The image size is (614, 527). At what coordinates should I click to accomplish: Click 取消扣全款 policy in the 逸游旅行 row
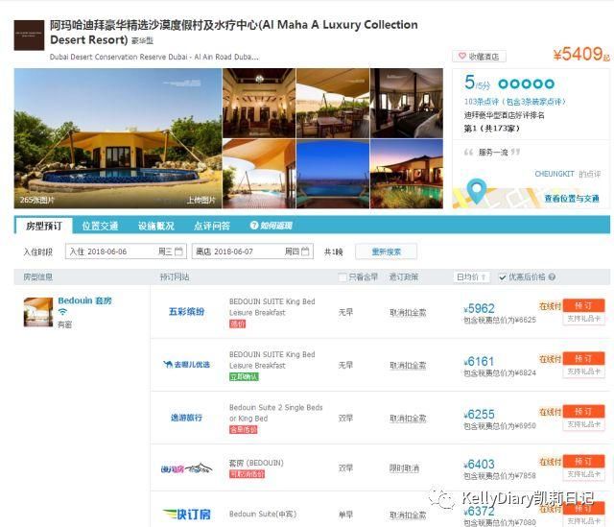tap(408, 419)
